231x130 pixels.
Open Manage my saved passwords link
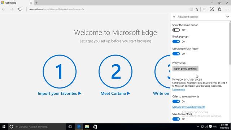(189, 107)
